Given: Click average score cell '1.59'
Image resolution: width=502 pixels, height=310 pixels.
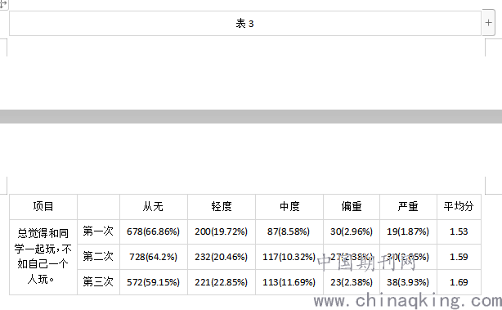Looking at the screenshot, I should (x=459, y=257).
